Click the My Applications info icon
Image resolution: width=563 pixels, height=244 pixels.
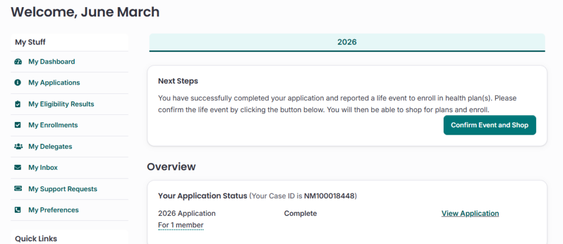(x=18, y=83)
